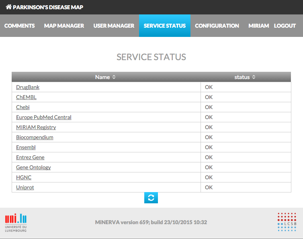Image resolution: width=303 pixels, height=239 pixels.
Task: Open the Comments tab
Action: [x=20, y=26]
